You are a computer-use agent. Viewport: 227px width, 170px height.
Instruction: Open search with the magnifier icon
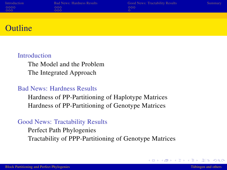point(219,160)
